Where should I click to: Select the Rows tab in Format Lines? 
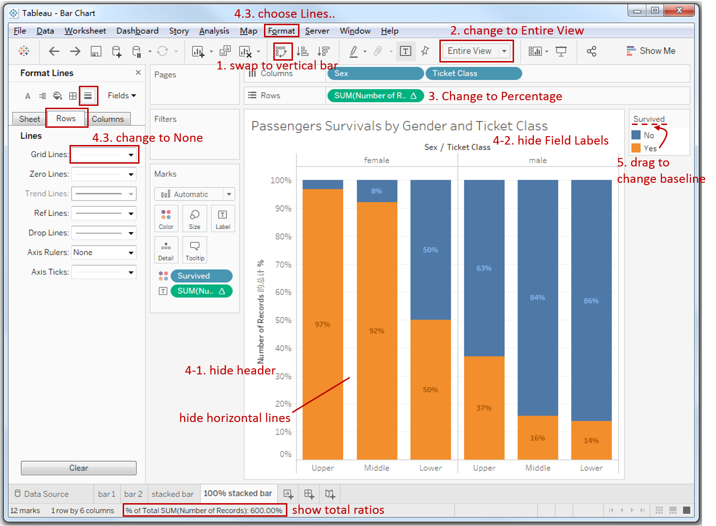[x=66, y=118]
